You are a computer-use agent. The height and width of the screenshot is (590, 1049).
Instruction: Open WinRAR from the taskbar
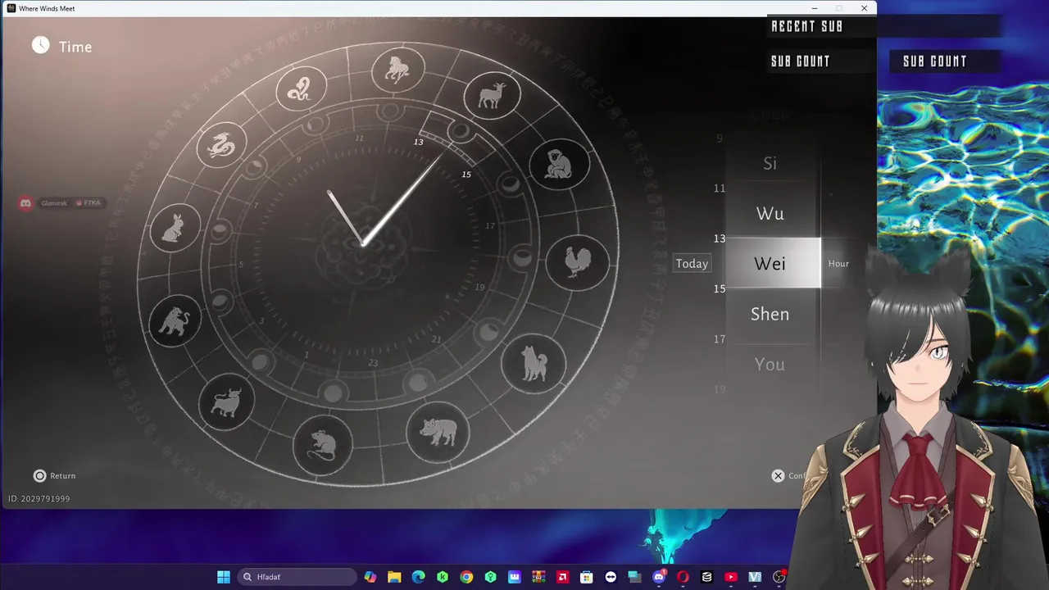pos(538,577)
